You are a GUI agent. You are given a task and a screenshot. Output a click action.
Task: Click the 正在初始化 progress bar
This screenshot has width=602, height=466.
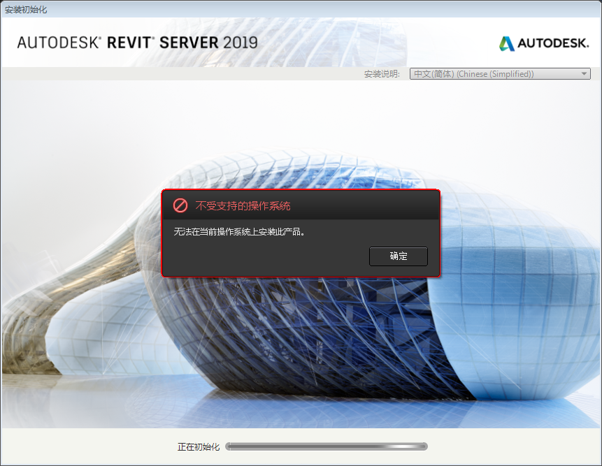click(x=327, y=446)
